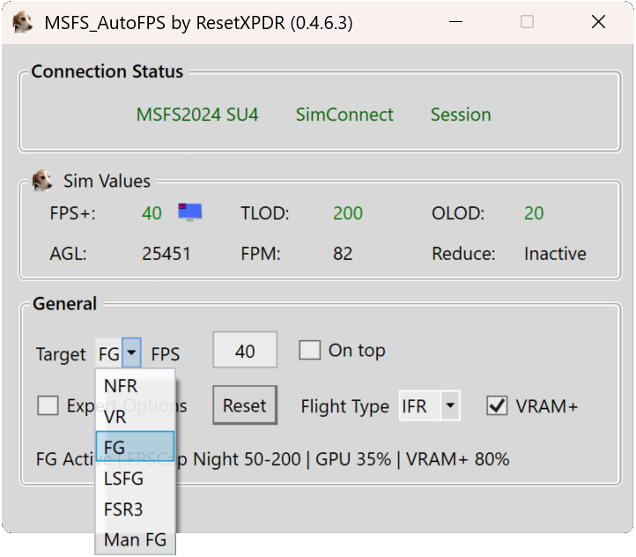
Task: Choose FSR3 target mode
Action: pyautogui.click(x=135, y=509)
